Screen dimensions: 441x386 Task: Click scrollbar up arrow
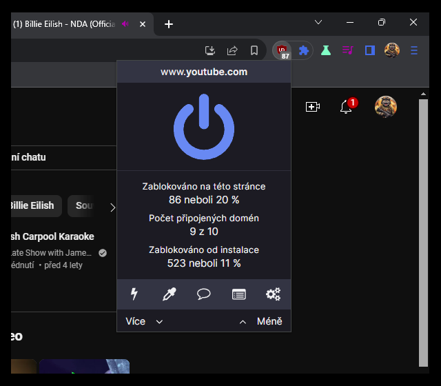pyautogui.click(x=423, y=94)
